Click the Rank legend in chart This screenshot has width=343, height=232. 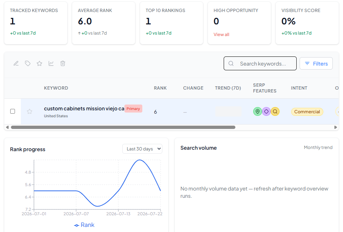pyautogui.click(x=84, y=225)
